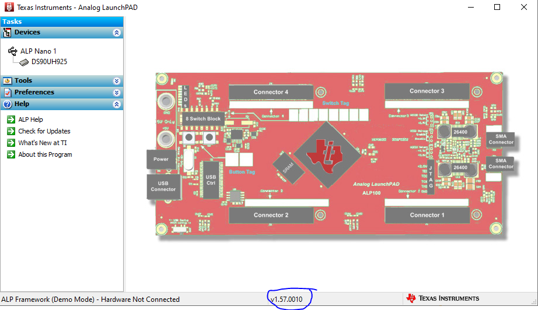
Task: Click Connector 2 on the board
Action: 271,215
